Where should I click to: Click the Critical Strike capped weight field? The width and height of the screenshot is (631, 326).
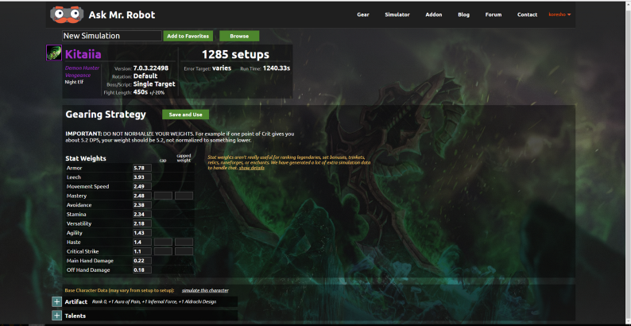[x=184, y=251]
